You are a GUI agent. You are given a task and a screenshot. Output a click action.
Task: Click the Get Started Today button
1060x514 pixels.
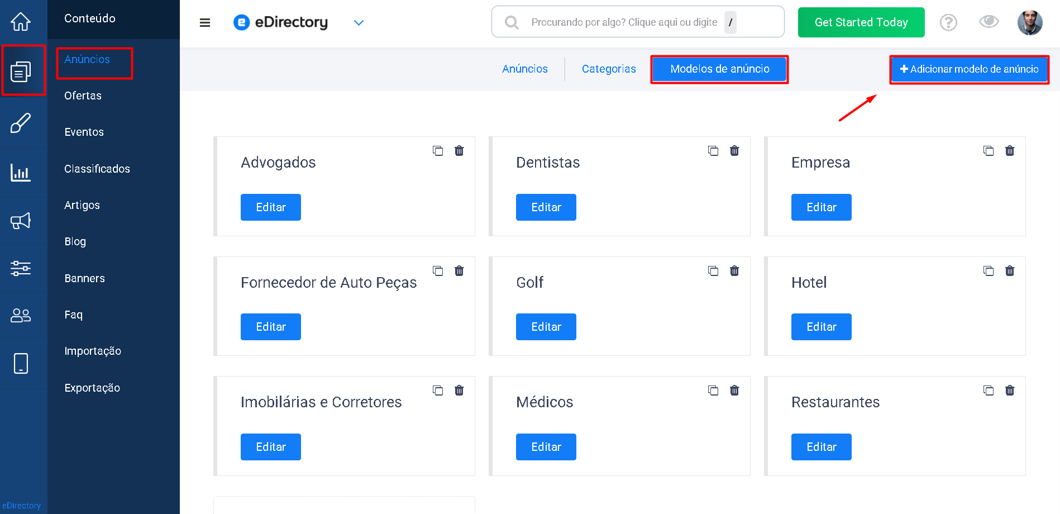click(x=861, y=22)
